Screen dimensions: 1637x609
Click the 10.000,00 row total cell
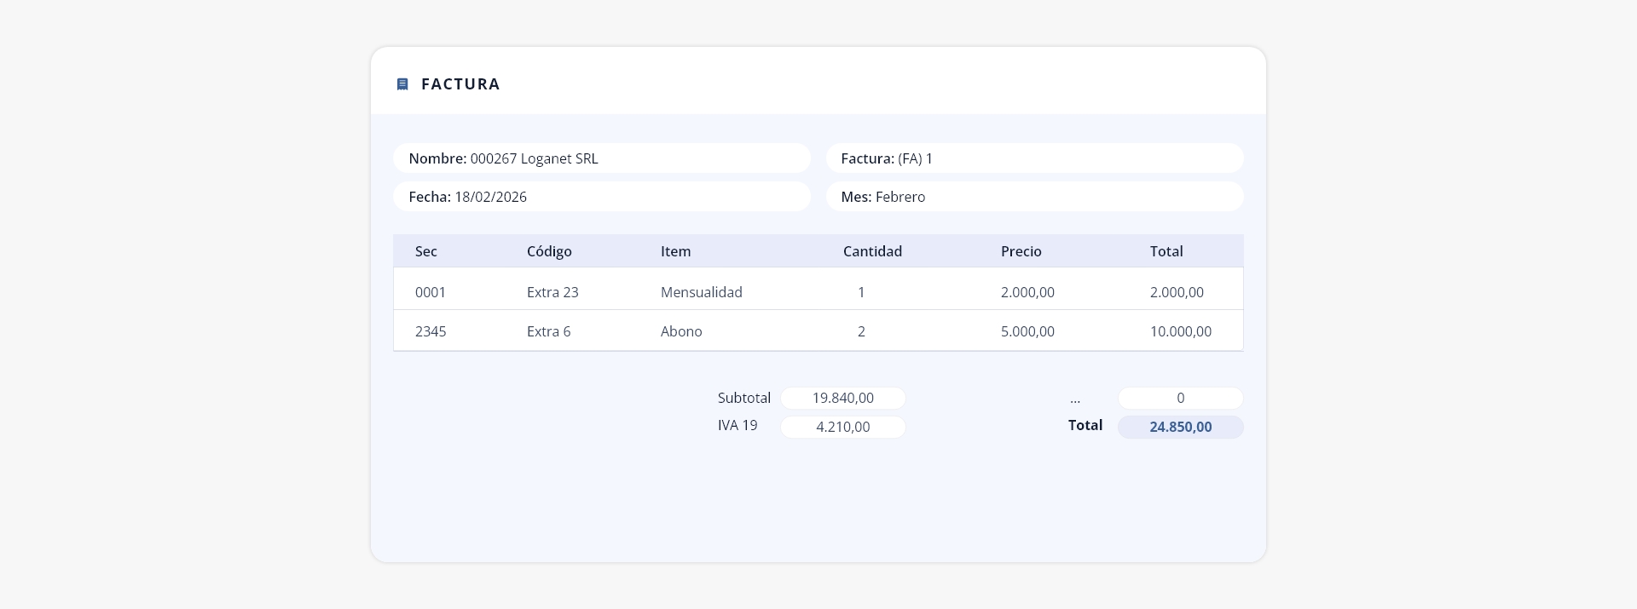pos(1181,331)
